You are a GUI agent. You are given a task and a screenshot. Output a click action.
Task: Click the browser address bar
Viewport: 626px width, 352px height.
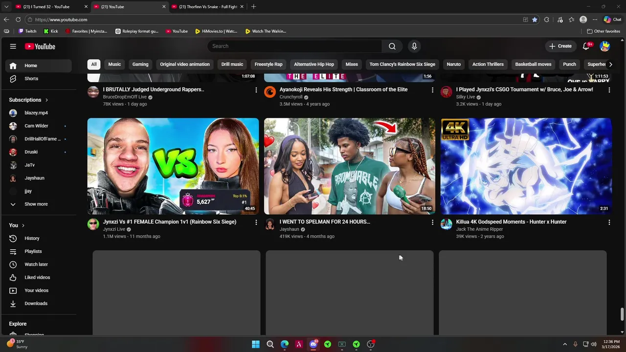click(x=274, y=20)
